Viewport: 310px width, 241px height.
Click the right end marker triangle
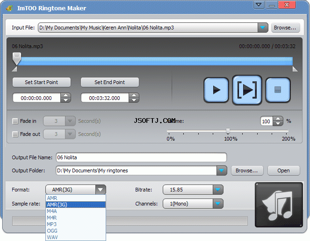pyautogui.click(x=295, y=69)
